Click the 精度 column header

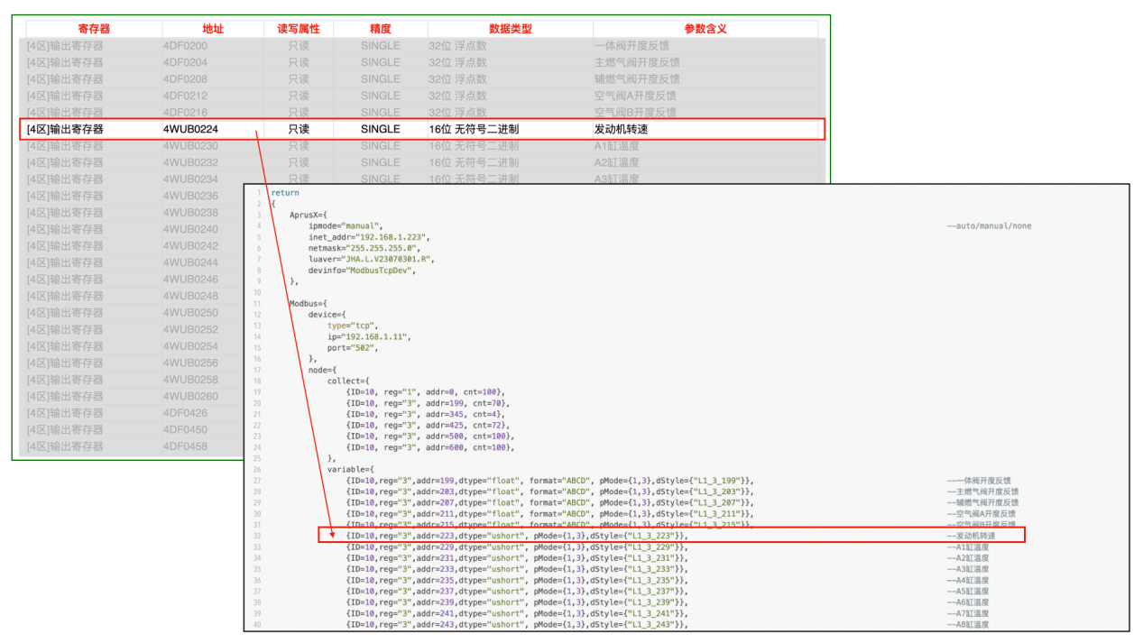[x=381, y=29]
